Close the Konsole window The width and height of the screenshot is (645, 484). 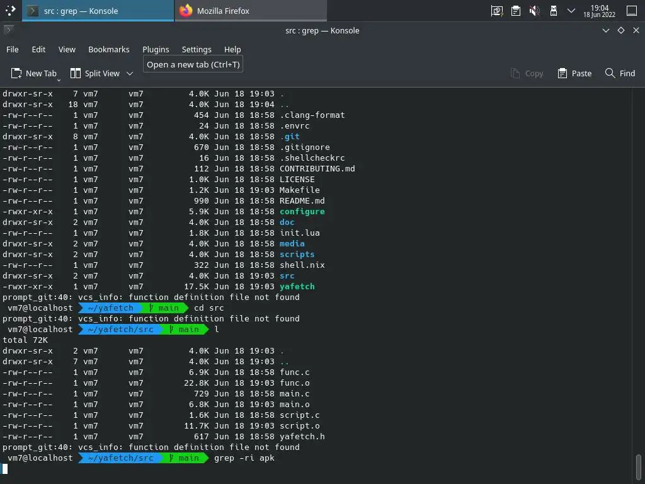pyautogui.click(x=636, y=30)
